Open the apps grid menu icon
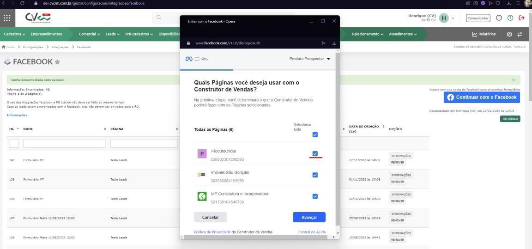 7,18
